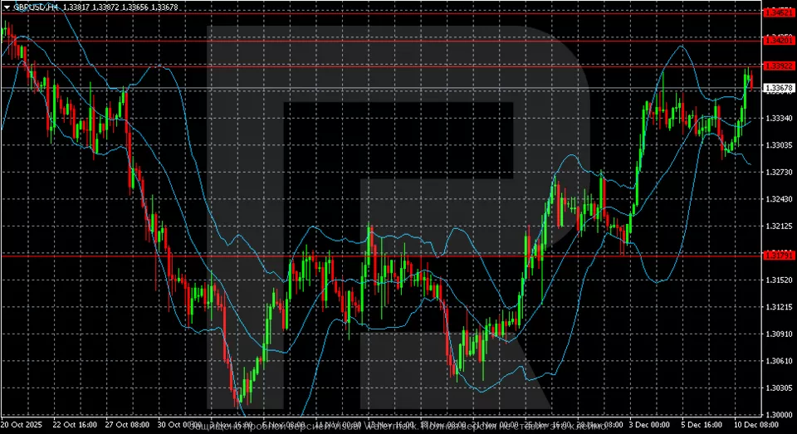Click the 1.31520 price on the scale
Viewport: 797px width, 434px height.
tap(780, 280)
